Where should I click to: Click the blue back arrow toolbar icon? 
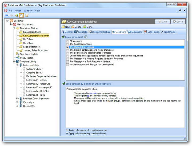[x=6, y=15]
